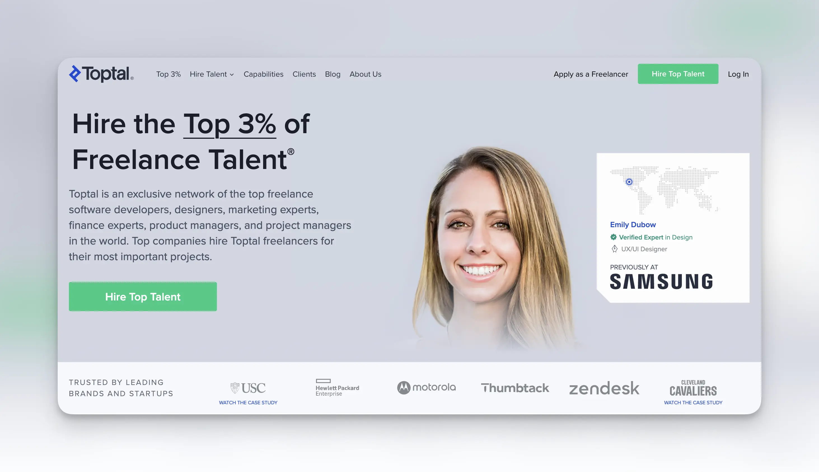Viewport: 819px width, 472px height.
Task: Select the Top 3% nav link
Action: coord(168,74)
